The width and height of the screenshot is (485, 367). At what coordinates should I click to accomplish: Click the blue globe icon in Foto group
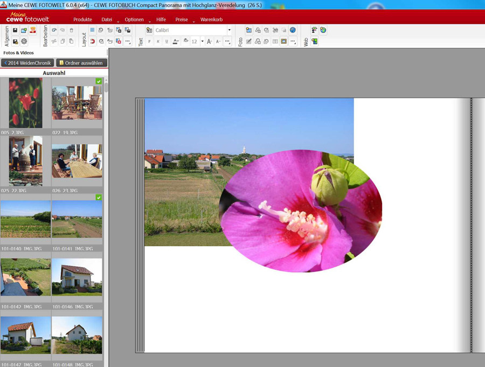coord(293,31)
